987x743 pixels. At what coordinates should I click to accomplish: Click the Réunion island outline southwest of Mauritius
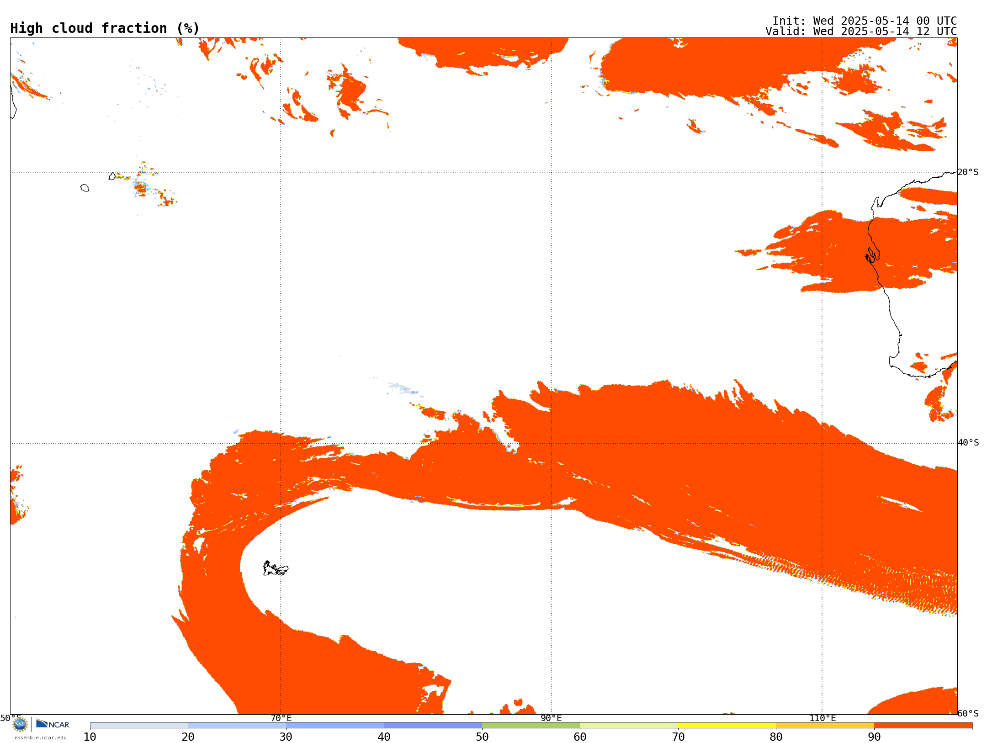pos(85,188)
